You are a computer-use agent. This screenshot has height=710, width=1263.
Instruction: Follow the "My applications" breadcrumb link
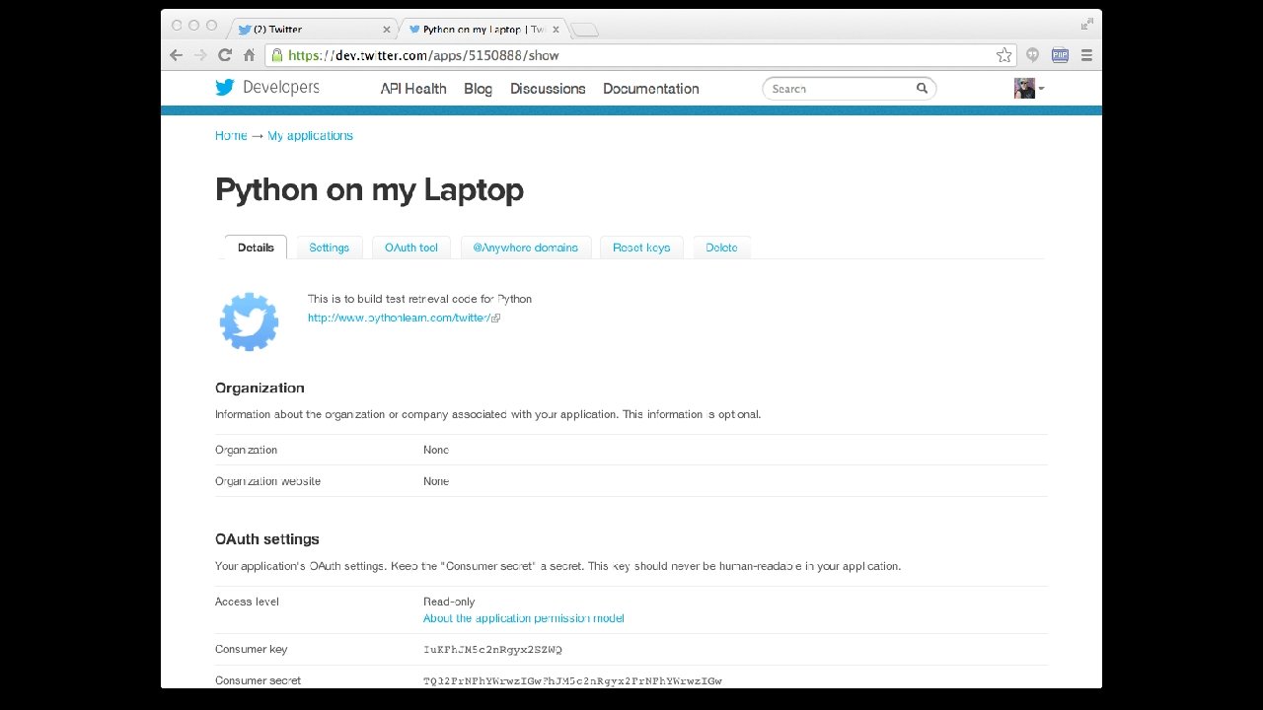[x=310, y=135]
